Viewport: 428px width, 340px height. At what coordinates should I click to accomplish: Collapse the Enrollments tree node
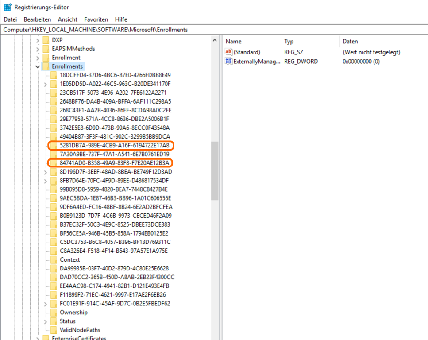tap(37, 66)
